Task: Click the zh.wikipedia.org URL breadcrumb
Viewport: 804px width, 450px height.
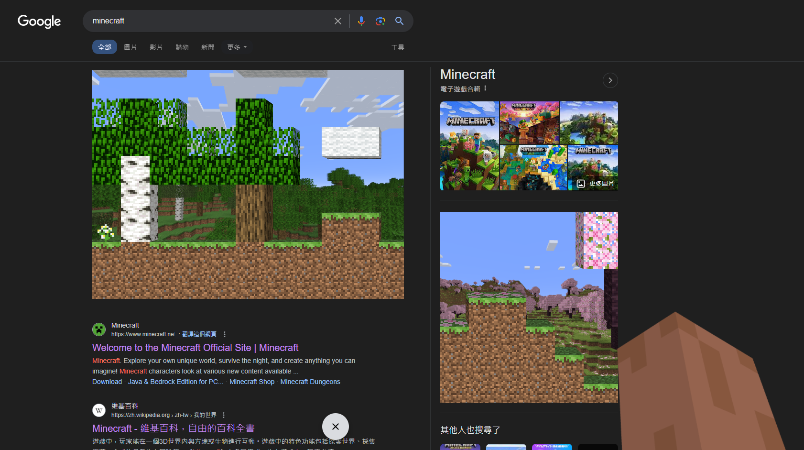Action: tap(164, 415)
